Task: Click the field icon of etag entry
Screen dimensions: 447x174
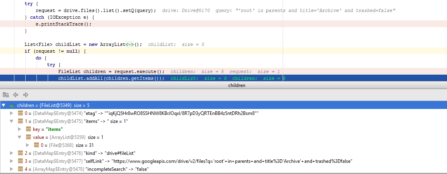Action: (x=20, y=113)
